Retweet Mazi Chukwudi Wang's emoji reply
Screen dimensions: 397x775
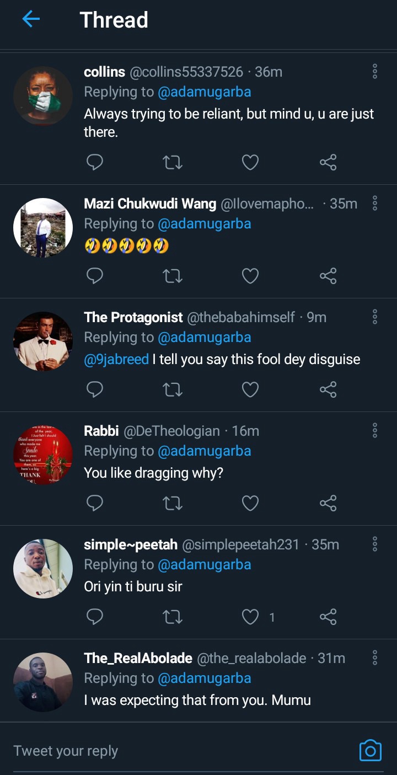click(x=173, y=276)
